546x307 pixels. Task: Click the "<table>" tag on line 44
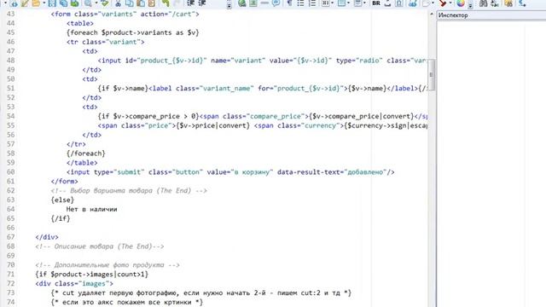(x=80, y=23)
